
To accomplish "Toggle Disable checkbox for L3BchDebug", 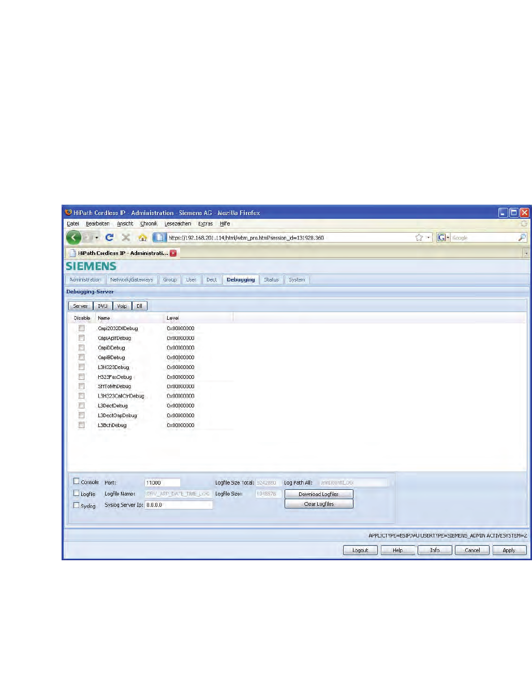I will tap(81, 425).
